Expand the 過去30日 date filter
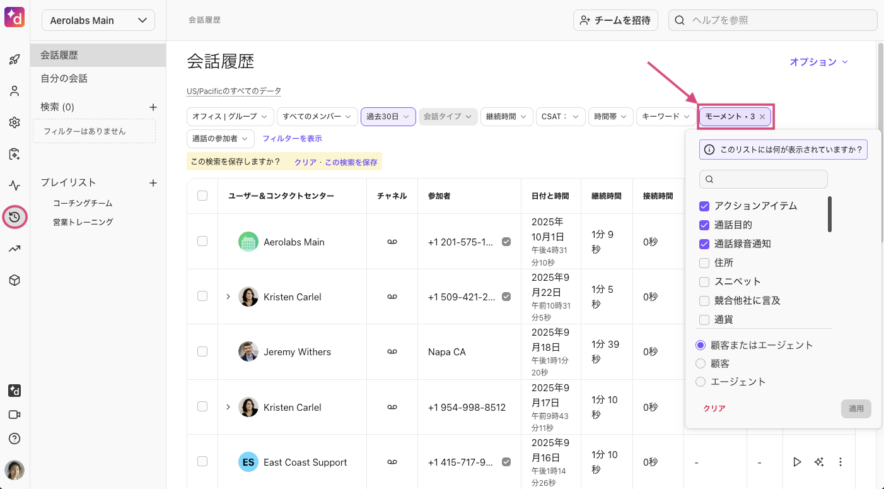The image size is (884, 489). [x=388, y=117]
